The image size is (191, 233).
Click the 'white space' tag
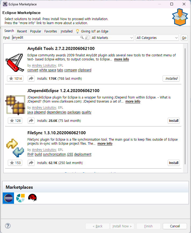[x=48, y=70]
